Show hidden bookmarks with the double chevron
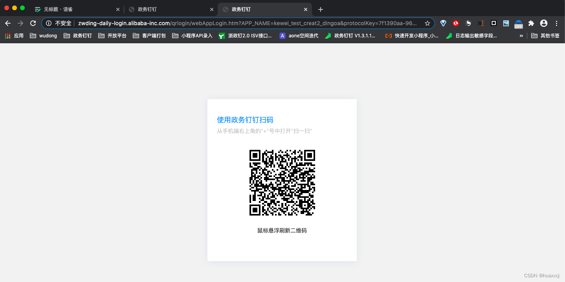Screen dimensions: 565x282 tap(521, 36)
